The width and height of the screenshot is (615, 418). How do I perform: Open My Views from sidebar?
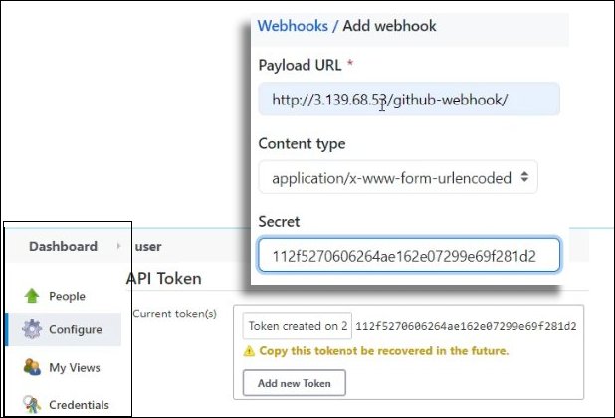(x=75, y=367)
